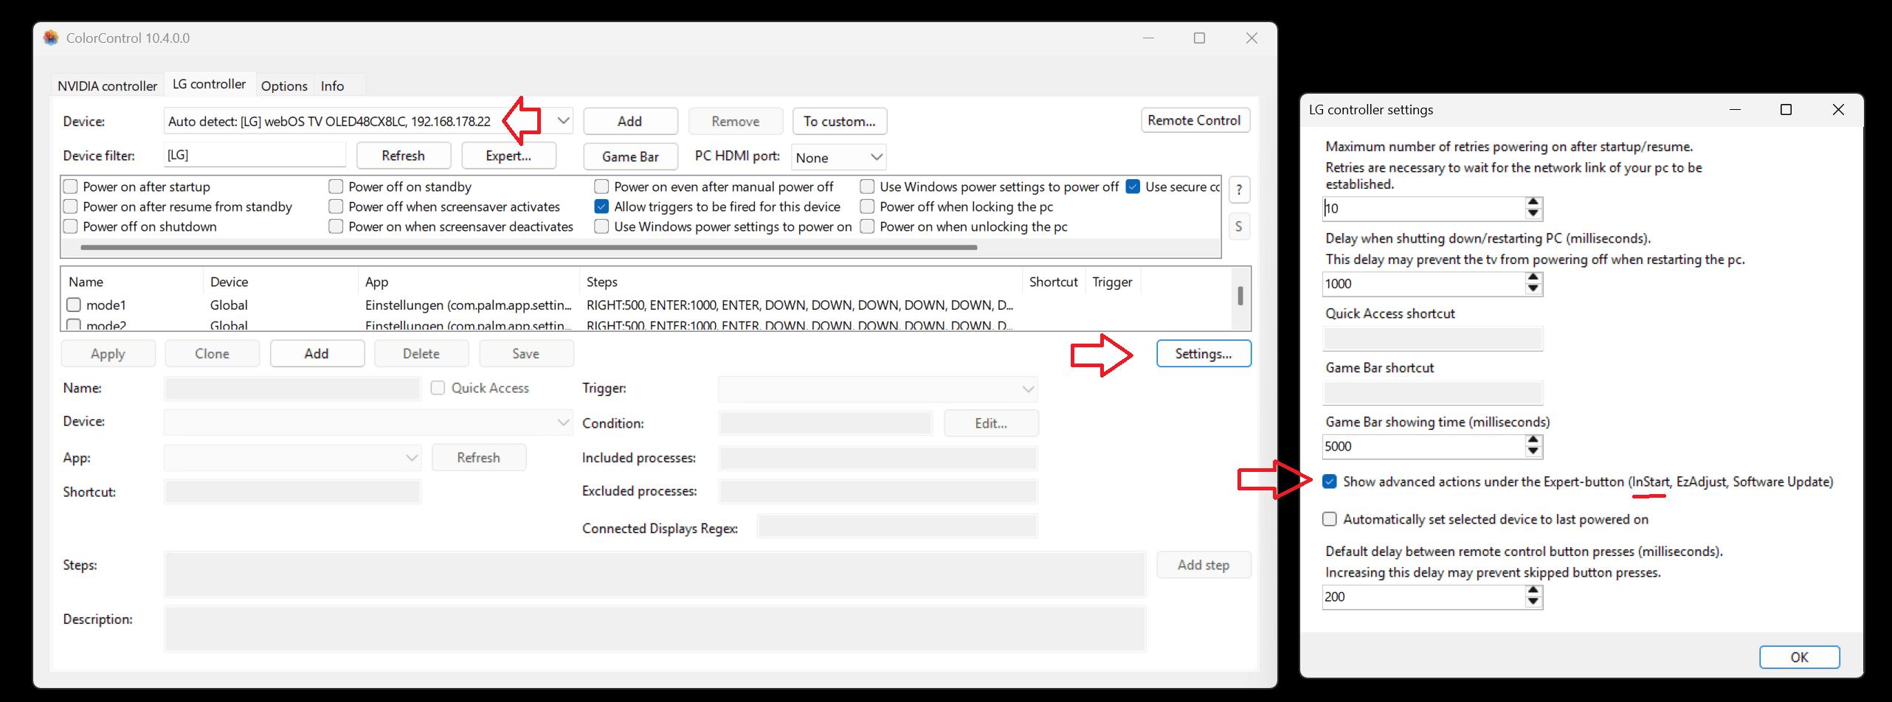
Task: Toggle 'Power off when locking the pc'
Action: coord(868,206)
